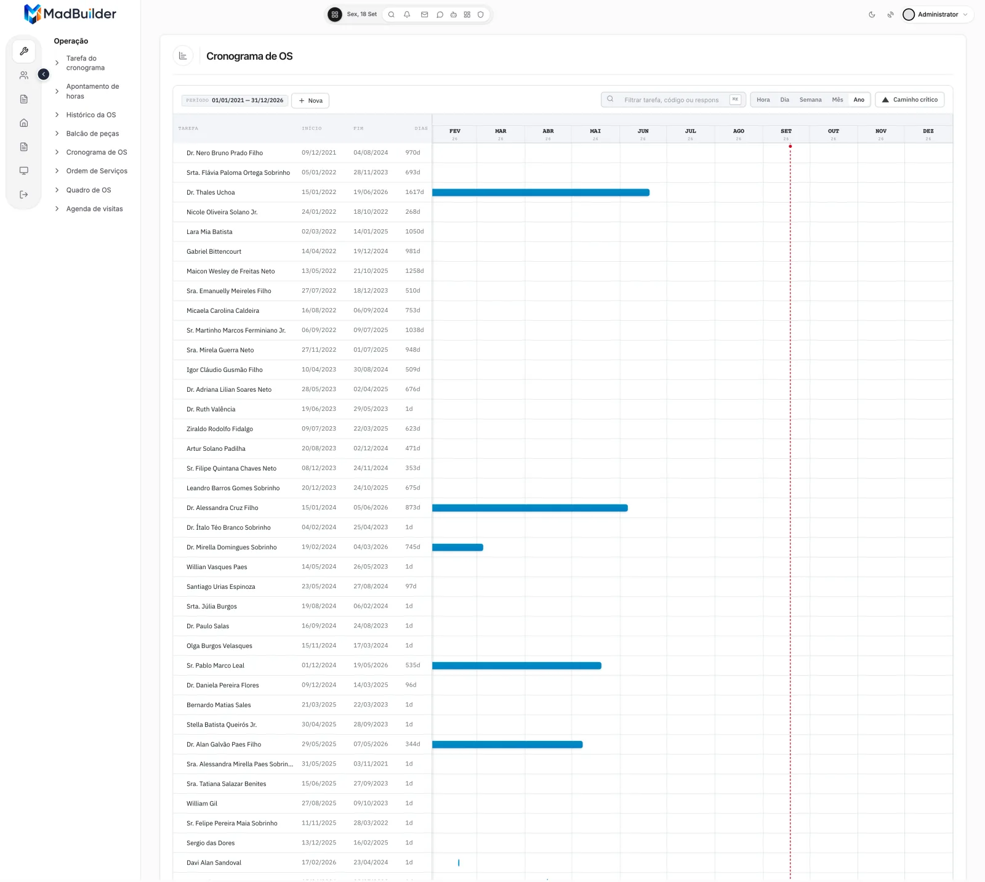Screen dimensions: 985x882
Task: Click the red today marker in SET column
Action: point(790,147)
